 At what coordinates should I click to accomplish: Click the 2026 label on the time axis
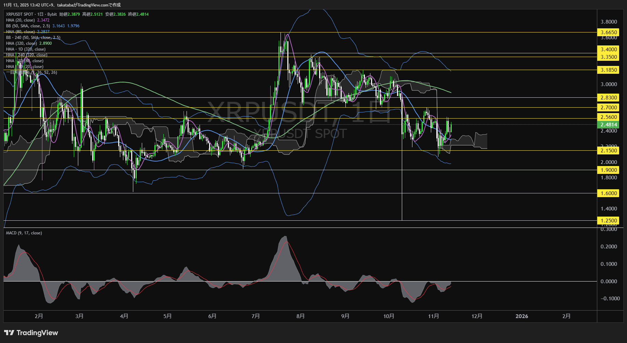click(521, 316)
